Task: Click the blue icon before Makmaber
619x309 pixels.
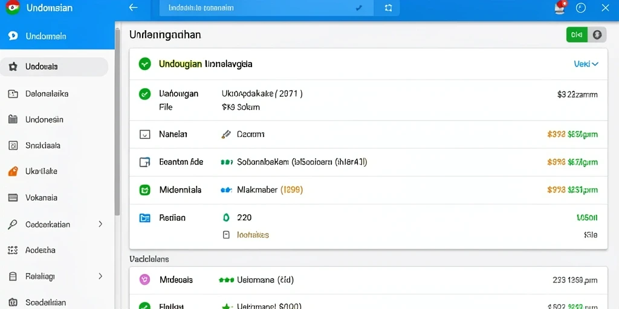Action: click(226, 190)
